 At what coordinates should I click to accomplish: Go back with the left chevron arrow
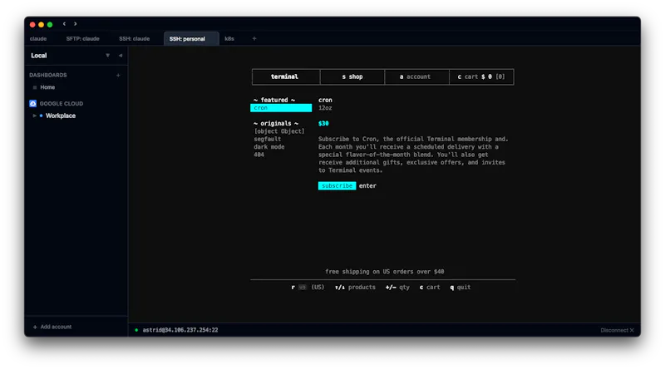tap(65, 24)
